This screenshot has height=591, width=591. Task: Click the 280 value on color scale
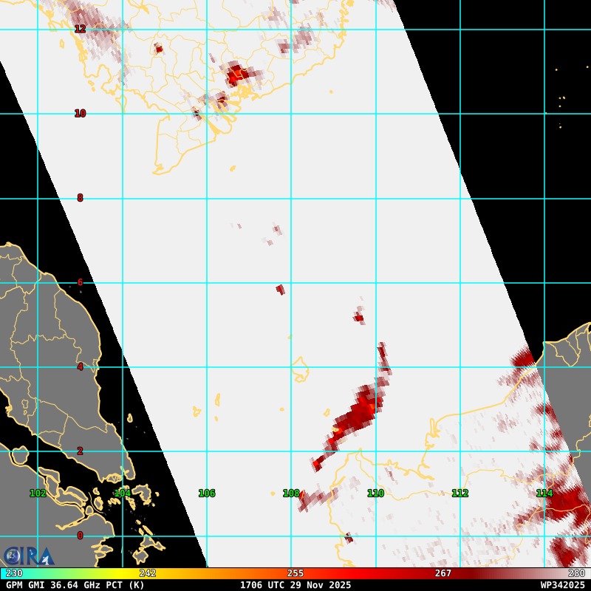point(577,573)
